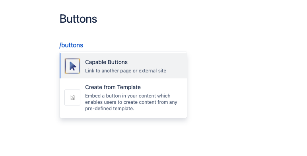Place cursor in the /buttons slash command text
Screen dimensions: 307x156
(71, 45)
